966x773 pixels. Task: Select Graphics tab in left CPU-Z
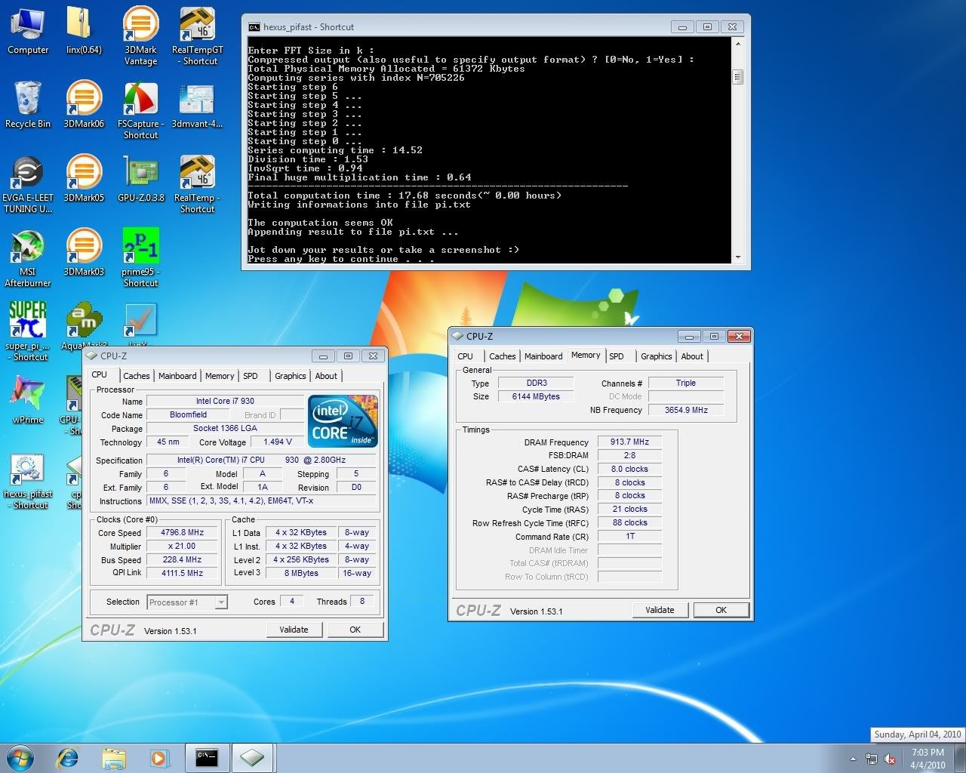(x=290, y=376)
